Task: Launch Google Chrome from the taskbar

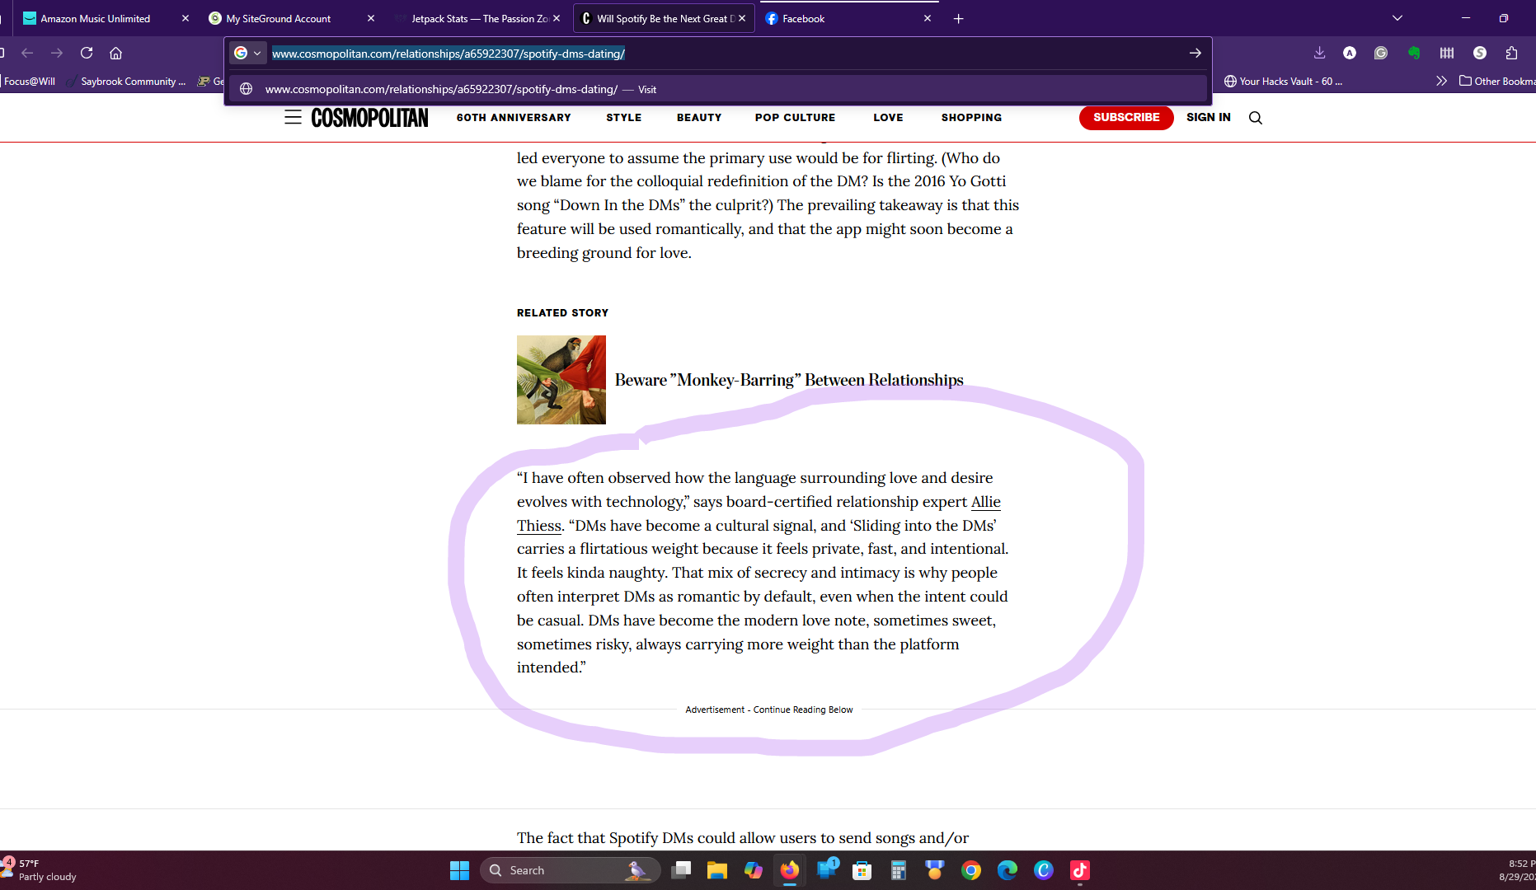Action: pyautogui.click(x=971, y=870)
